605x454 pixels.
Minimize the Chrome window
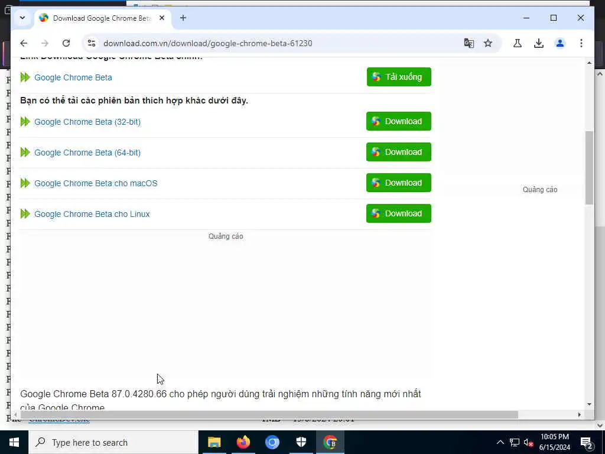click(526, 18)
